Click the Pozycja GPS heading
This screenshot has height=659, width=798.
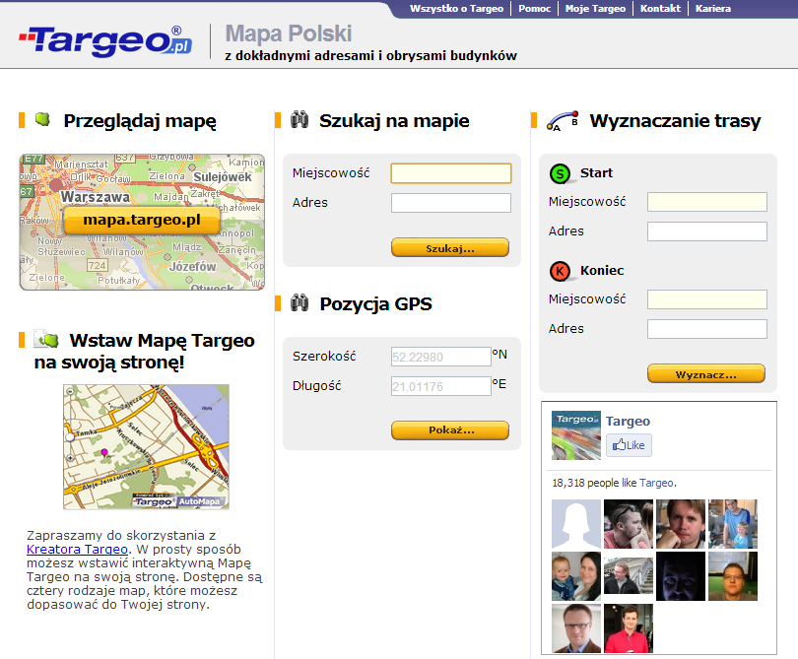tap(375, 304)
